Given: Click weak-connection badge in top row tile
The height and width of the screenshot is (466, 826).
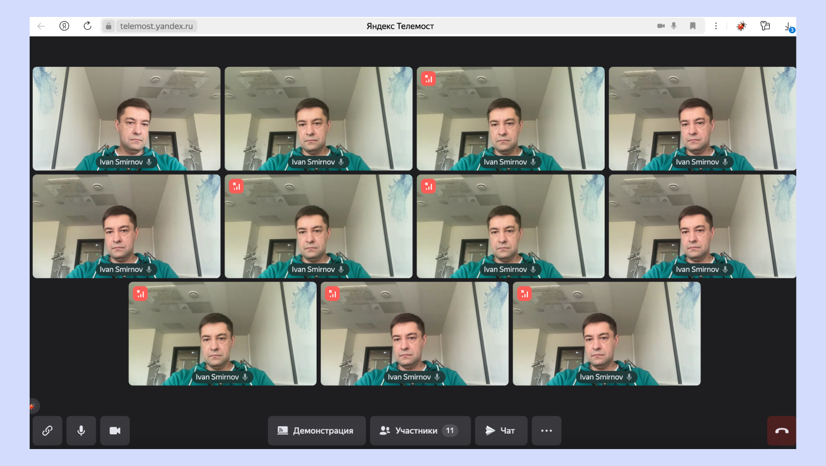Looking at the screenshot, I should pyautogui.click(x=428, y=79).
